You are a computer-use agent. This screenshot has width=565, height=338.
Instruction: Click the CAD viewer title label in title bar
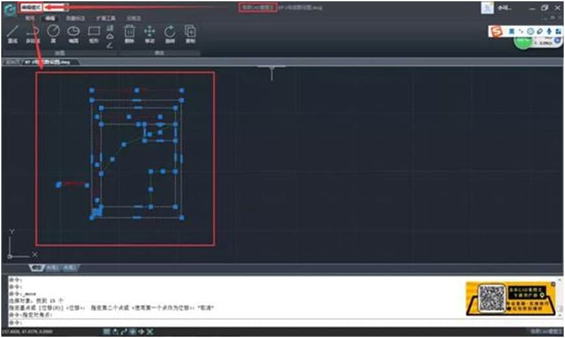[x=258, y=7]
